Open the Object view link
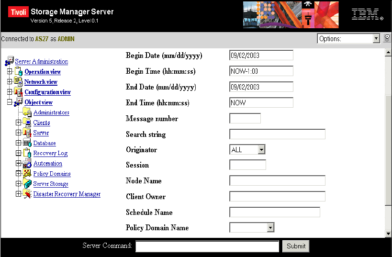 pos(38,102)
